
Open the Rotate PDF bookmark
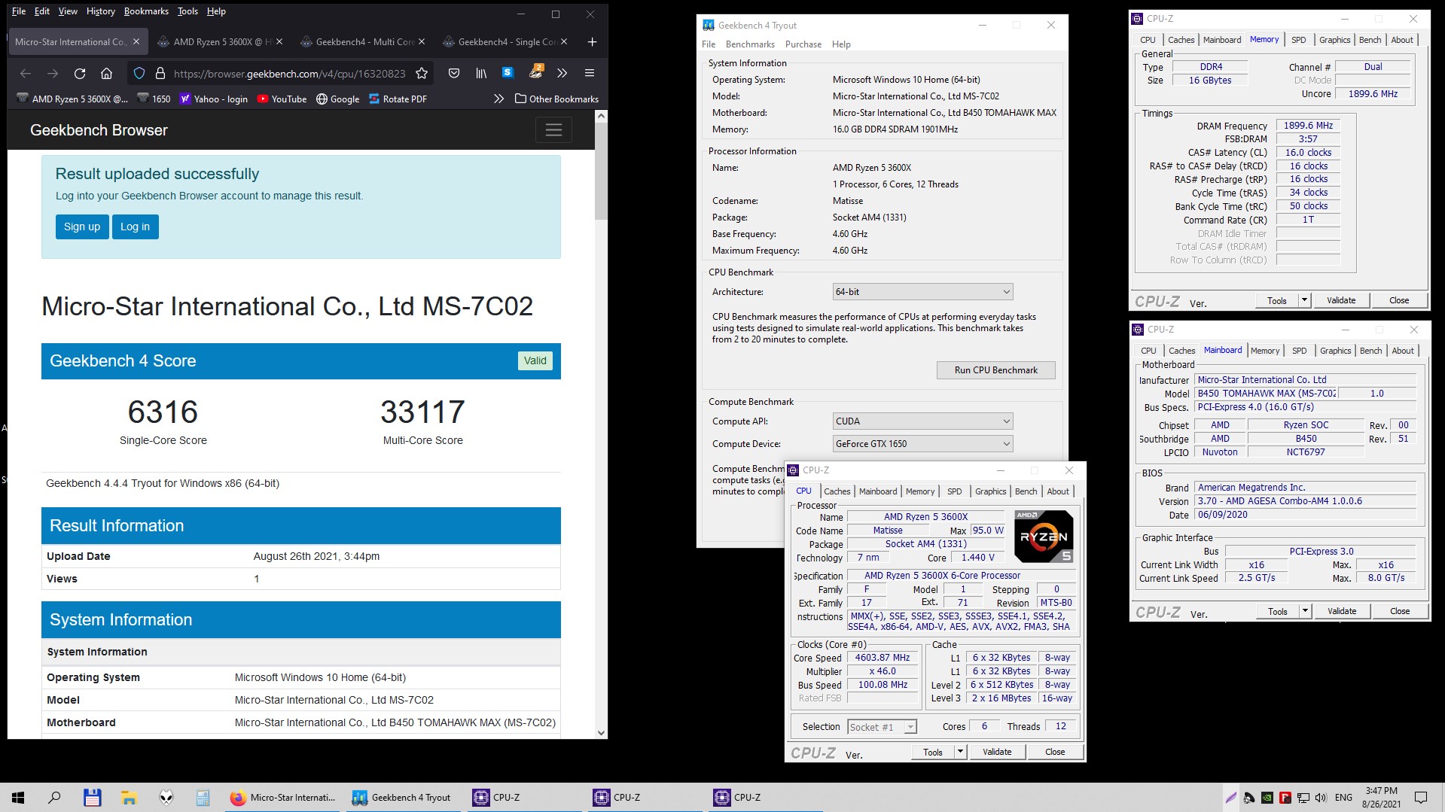click(398, 99)
